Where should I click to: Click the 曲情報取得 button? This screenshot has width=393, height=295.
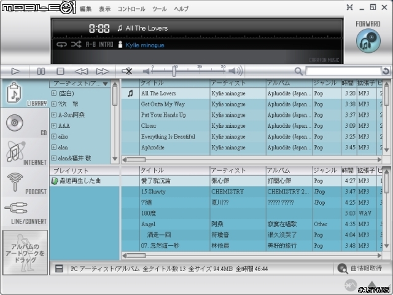[x=360, y=269]
